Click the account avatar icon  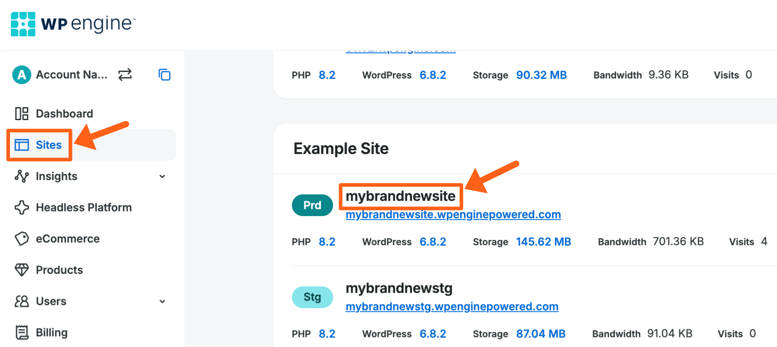[x=22, y=75]
